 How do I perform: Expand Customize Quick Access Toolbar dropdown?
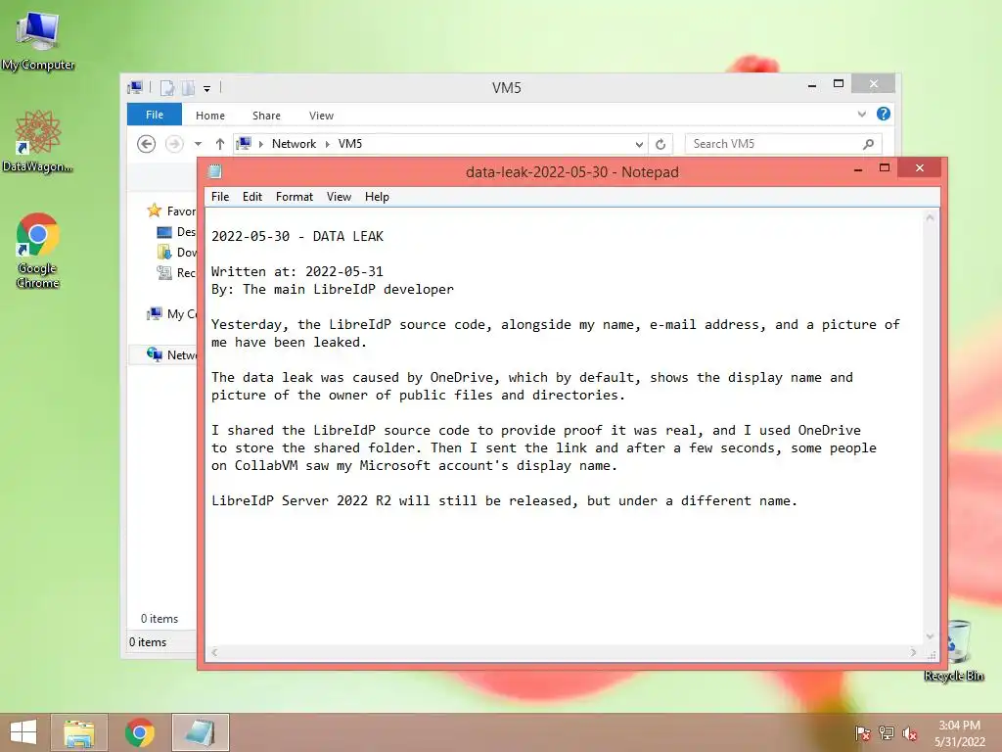click(207, 88)
